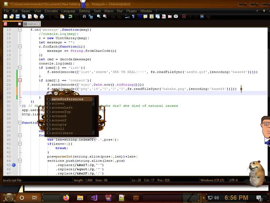Viewport: 270px width, 203px height.
Task: Click the Ln : 28 Col : 17 status field
Action: [151, 180]
